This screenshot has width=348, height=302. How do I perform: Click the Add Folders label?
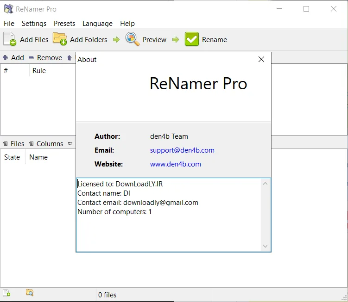click(x=89, y=40)
